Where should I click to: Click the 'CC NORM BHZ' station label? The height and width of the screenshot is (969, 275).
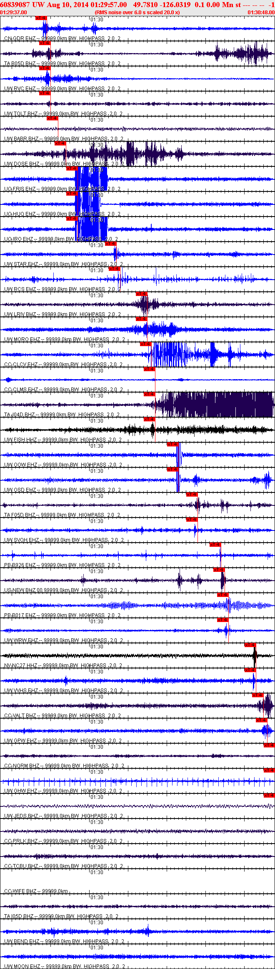(x=22, y=766)
